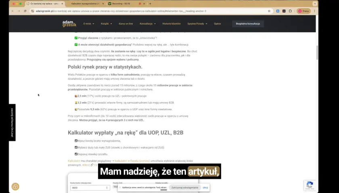Reload the page with the refresh icon

25,11
